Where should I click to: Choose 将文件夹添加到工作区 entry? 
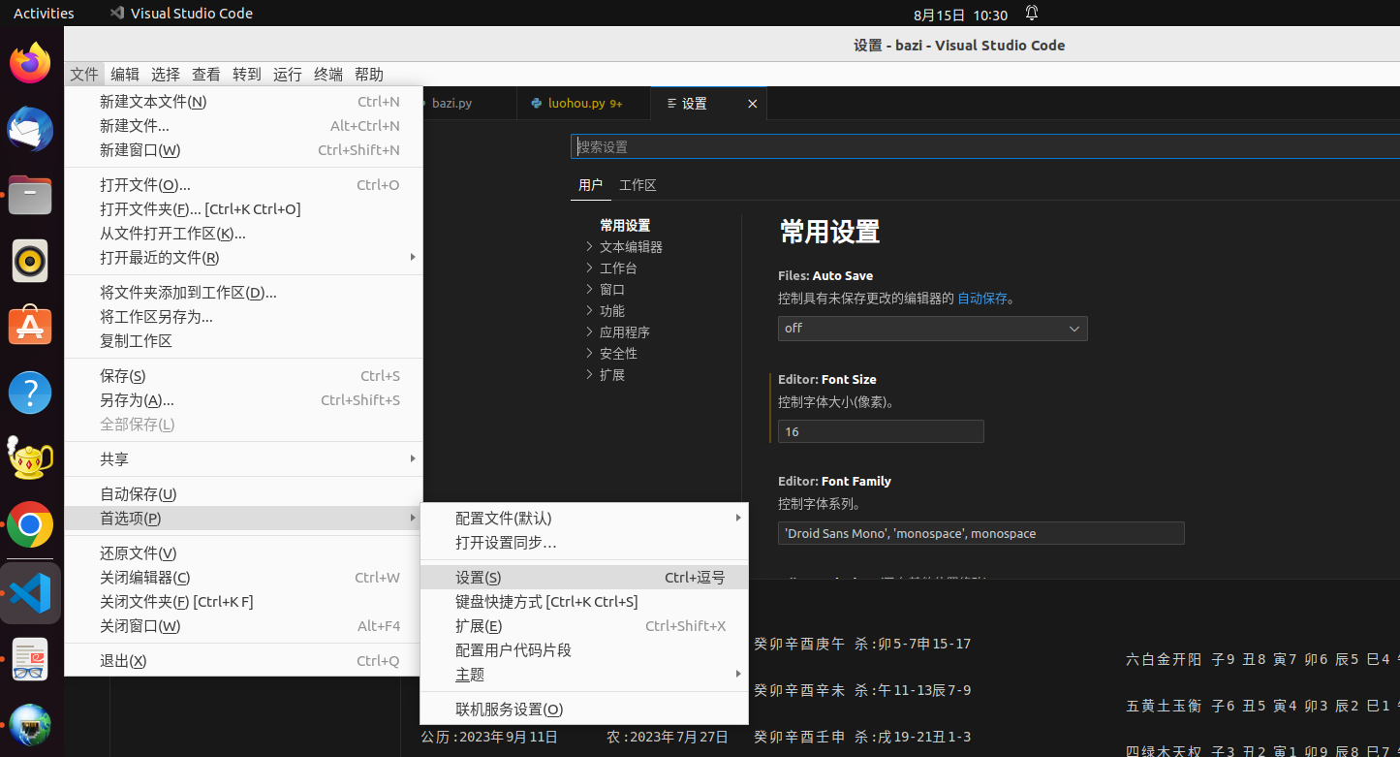pos(243,293)
